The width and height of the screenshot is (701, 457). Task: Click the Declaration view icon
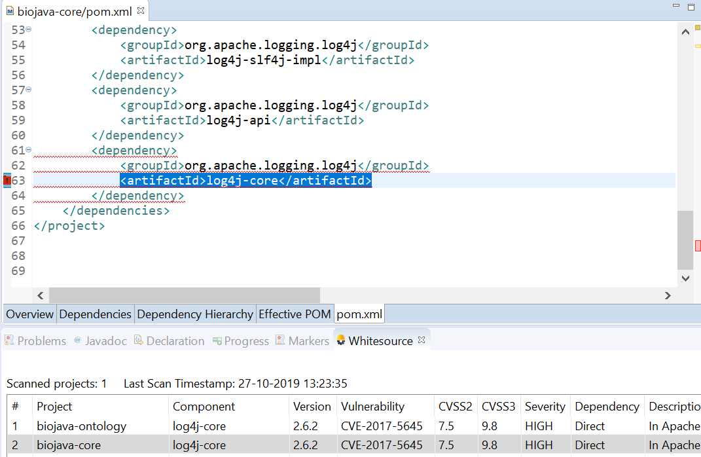tap(139, 340)
